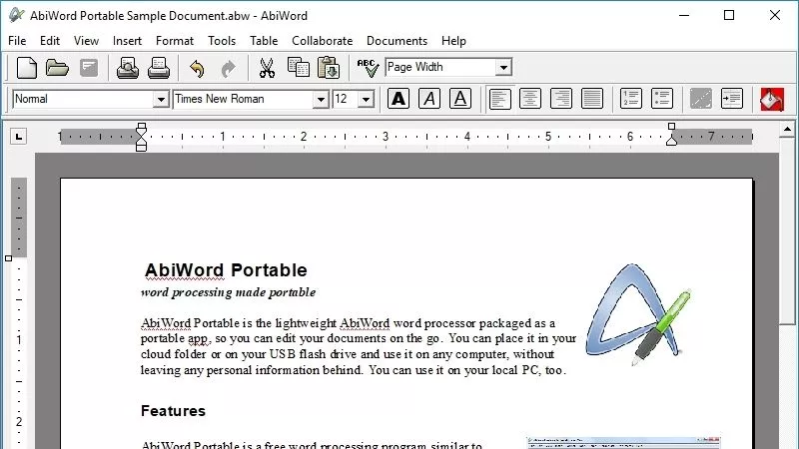Open the Collaborate menu
This screenshot has width=799, height=449.
tap(322, 41)
